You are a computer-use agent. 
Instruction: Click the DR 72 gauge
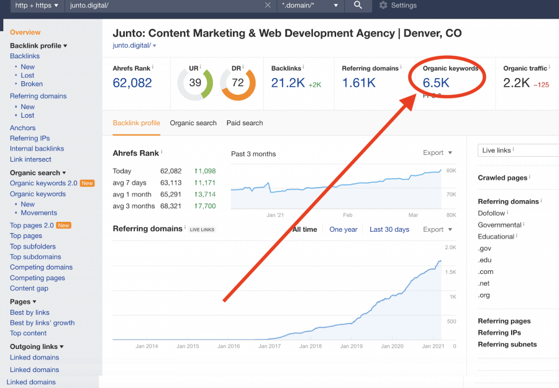coord(238,84)
